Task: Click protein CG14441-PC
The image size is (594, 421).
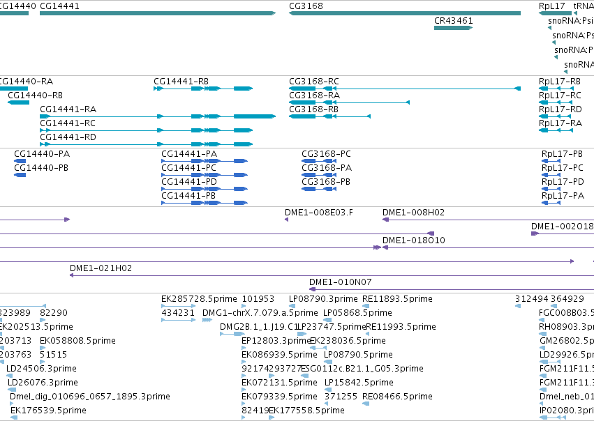Action: point(205,175)
